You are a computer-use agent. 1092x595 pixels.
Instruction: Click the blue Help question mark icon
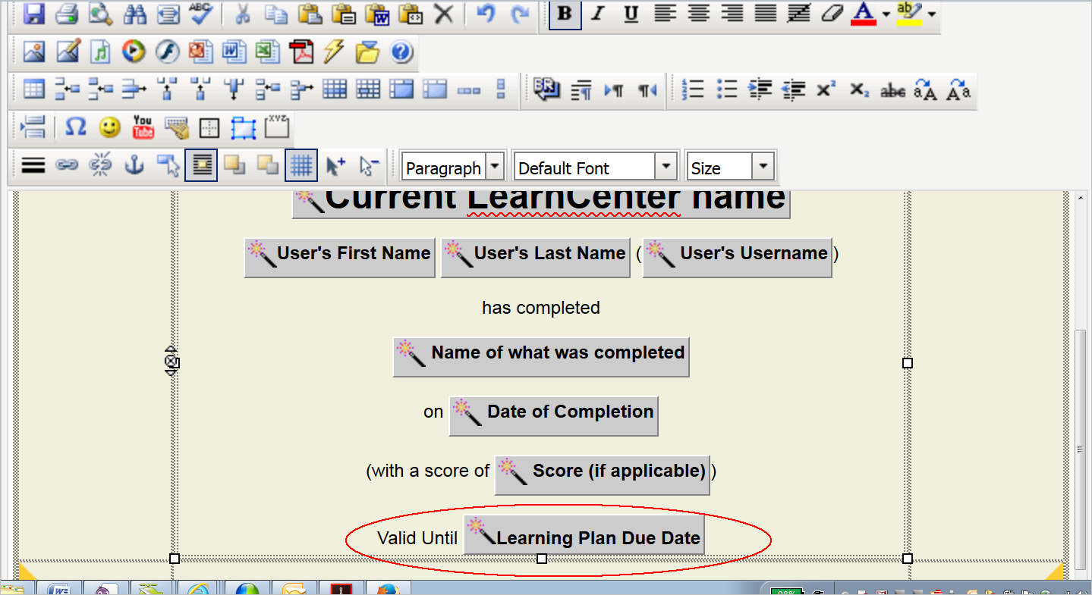click(401, 52)
